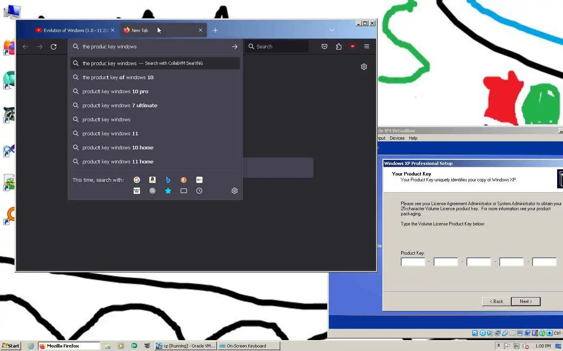The image size is (563, 351).
Task: Click the Firefox Search box
Action: click(278, 46)
